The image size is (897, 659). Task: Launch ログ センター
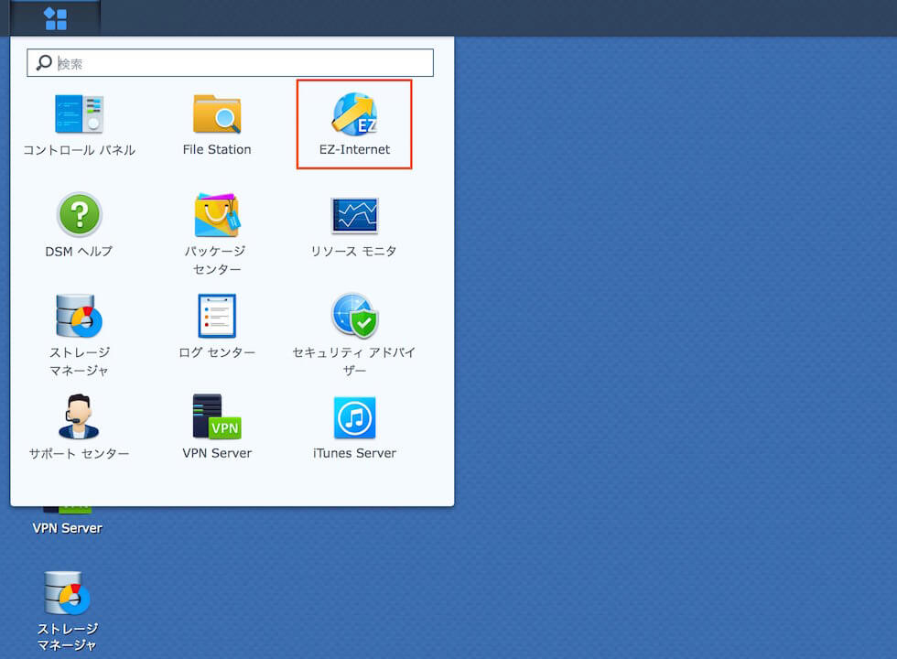[217, 327]
